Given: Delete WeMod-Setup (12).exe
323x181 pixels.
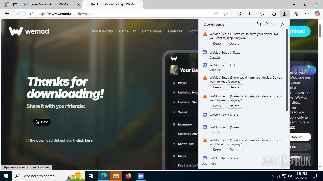Looking at the screenshot, I should (x=234, y=43).
